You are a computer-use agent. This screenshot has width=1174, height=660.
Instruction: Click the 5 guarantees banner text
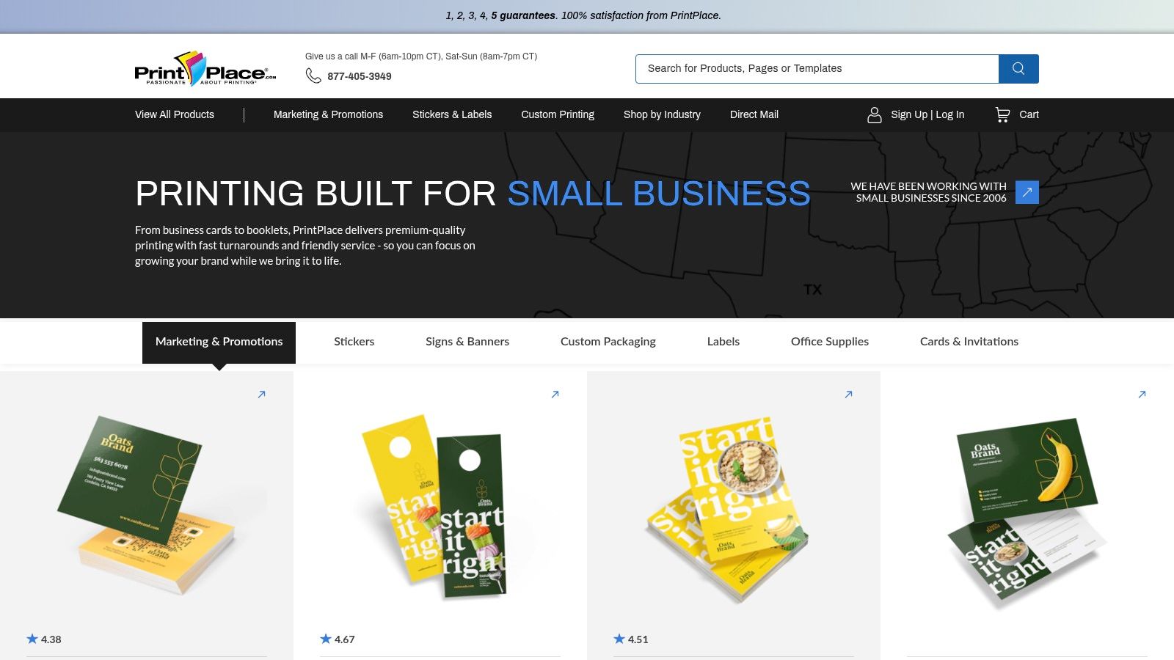click(x=583, y=15)
